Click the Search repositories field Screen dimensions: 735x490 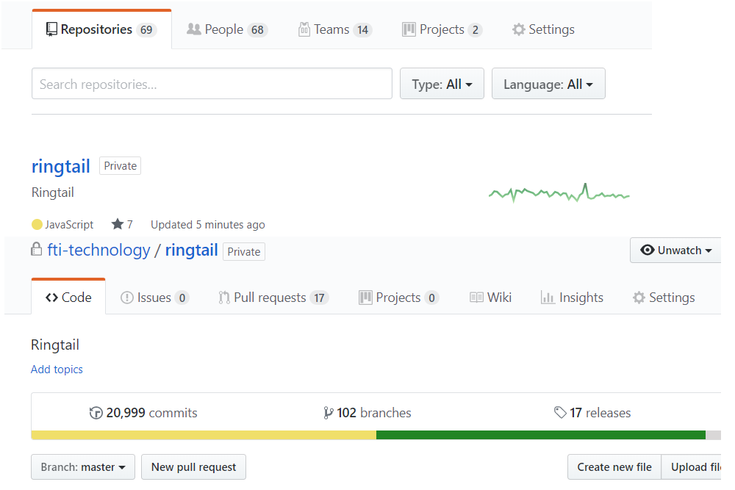point(212,84)
